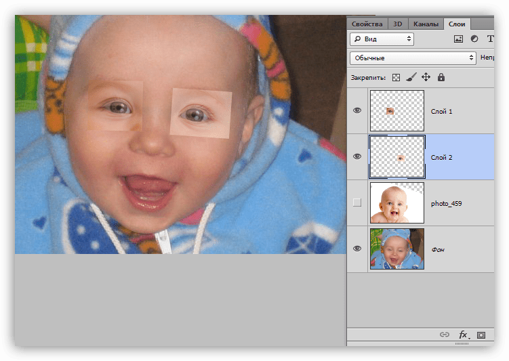Image resolution: width=509 pixels, height=361 pixels.
Task: Switch to the Свойства tab
Action: [x=367, y=24]
